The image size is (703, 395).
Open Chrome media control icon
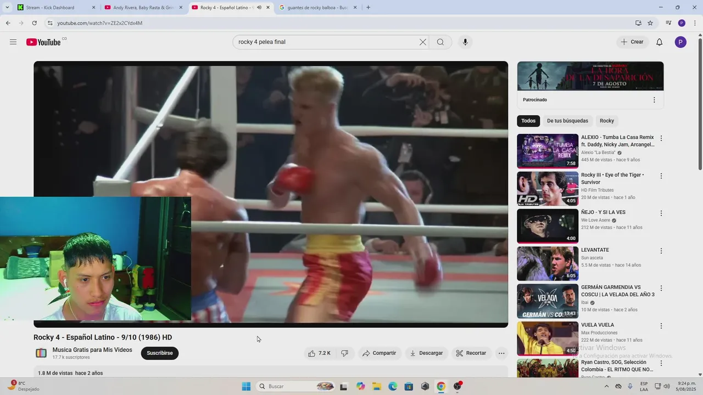(x=668, y=23)
